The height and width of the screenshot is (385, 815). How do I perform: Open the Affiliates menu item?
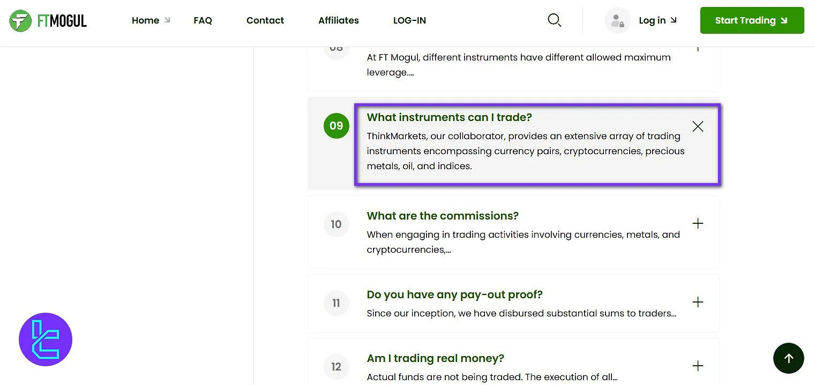[x=339, y=20]
